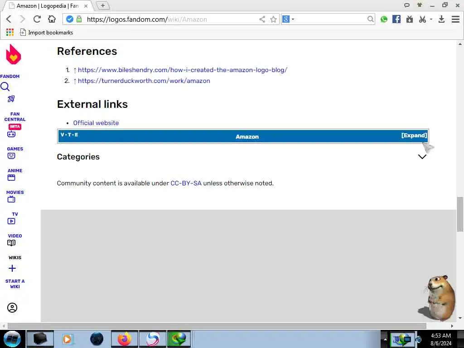Viewport: 464px width, 348px height.
Task: Select the Amazon | Logopedia tab
Action: tap(47, 5)
